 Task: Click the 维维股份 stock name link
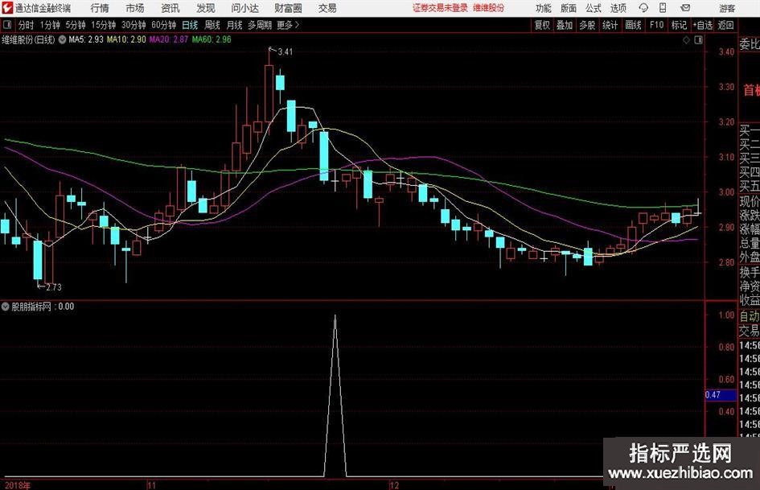point(489,8)
